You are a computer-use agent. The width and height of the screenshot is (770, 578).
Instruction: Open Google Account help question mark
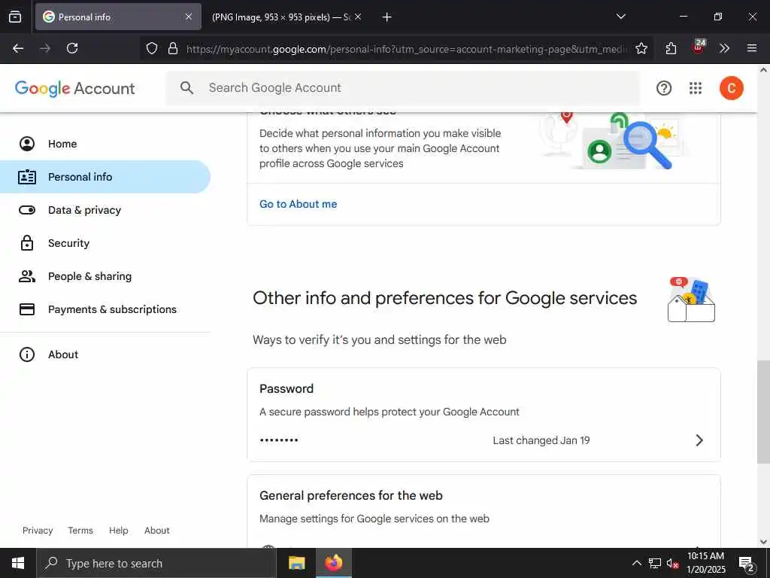(x=663, y=88)
